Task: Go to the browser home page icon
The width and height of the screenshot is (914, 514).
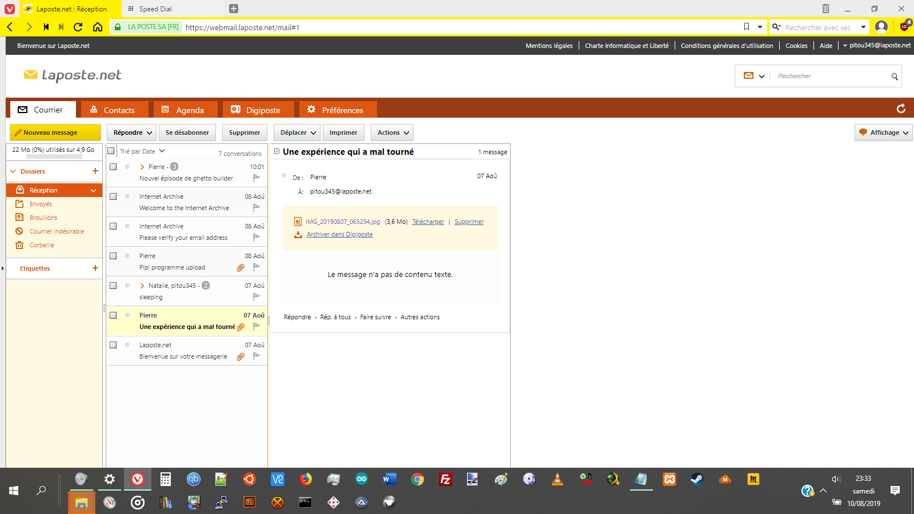Action: 98,27
